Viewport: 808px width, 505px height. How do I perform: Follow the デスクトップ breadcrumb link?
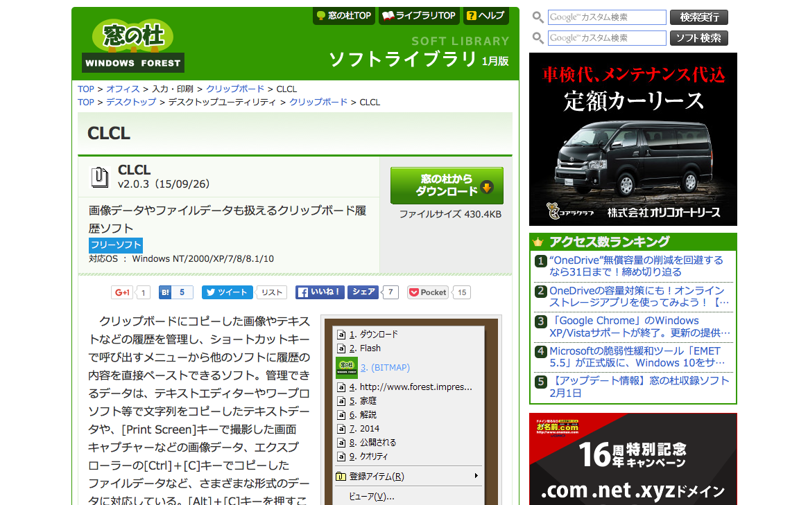131,102
